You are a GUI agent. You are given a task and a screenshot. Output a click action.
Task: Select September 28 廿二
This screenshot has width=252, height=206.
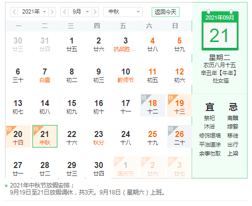click(45, 168)
